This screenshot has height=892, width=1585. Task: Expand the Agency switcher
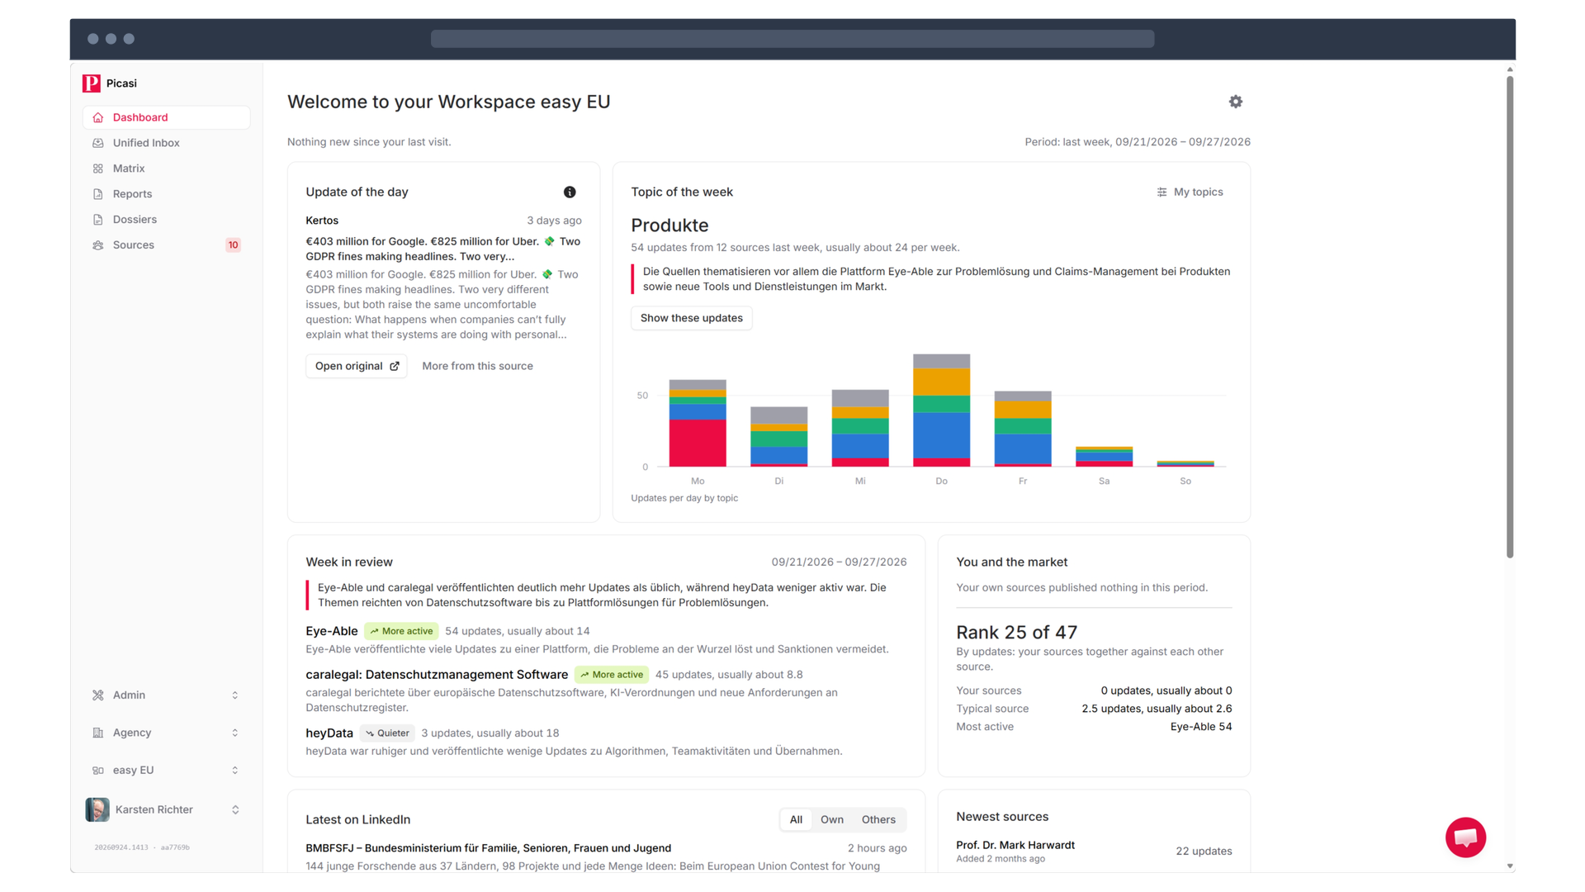166,733
